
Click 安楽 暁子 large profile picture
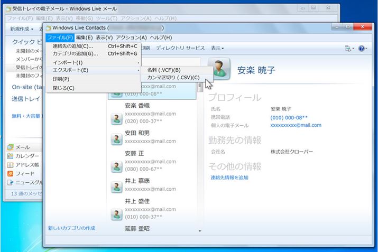[x=219, y=69]
